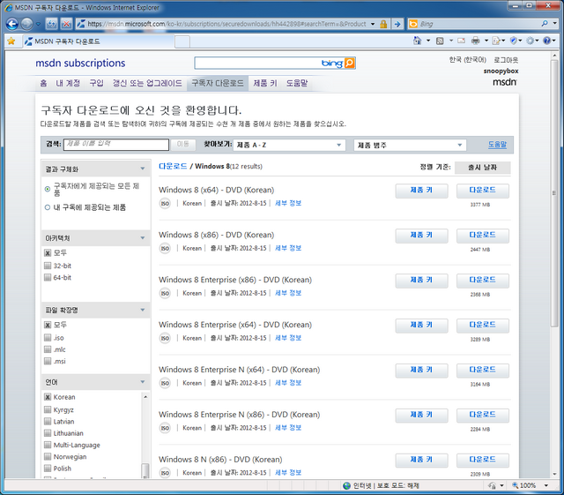Print the page with the printer icon
The image size is (564, 495).
[476, 41]
